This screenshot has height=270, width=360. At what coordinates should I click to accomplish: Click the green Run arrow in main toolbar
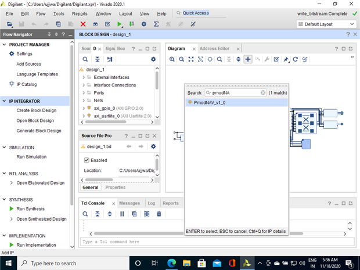point(120,24)
